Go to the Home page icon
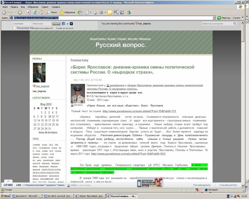 [x=41, y=12]
